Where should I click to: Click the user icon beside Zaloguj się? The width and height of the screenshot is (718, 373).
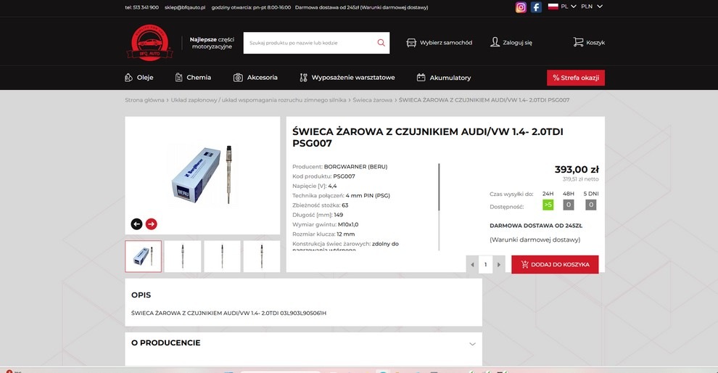click(x=495, y=42)
